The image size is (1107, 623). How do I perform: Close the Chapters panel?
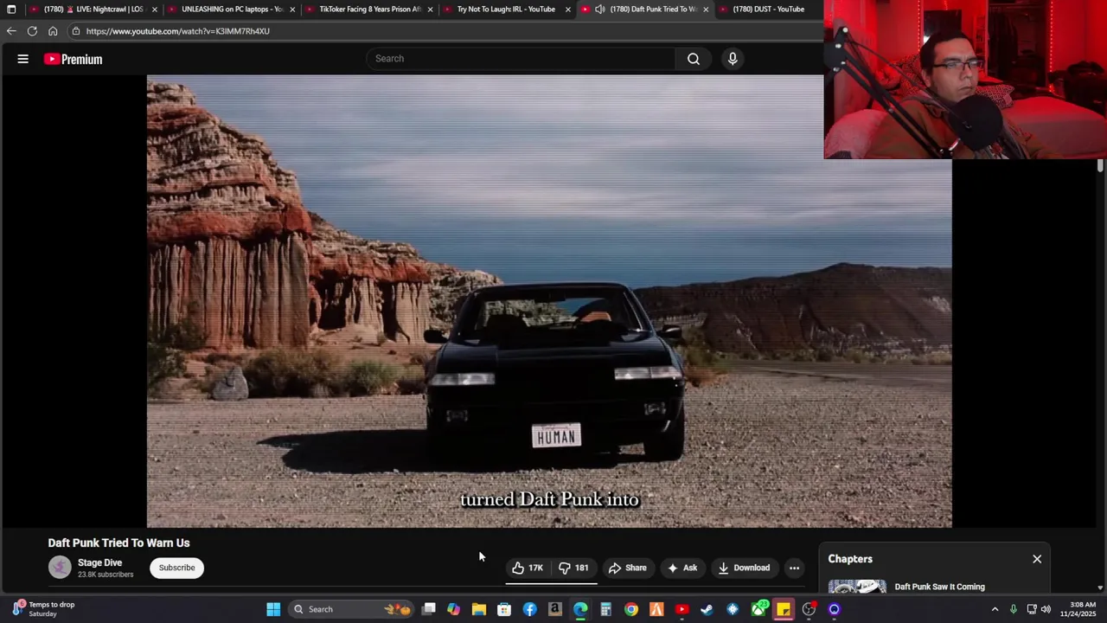(x=1037, y=559)
